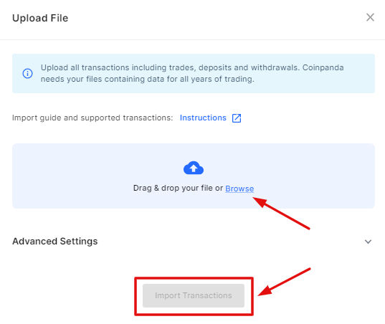Click the "Import guide and supported transactions" label

point(92,118)
